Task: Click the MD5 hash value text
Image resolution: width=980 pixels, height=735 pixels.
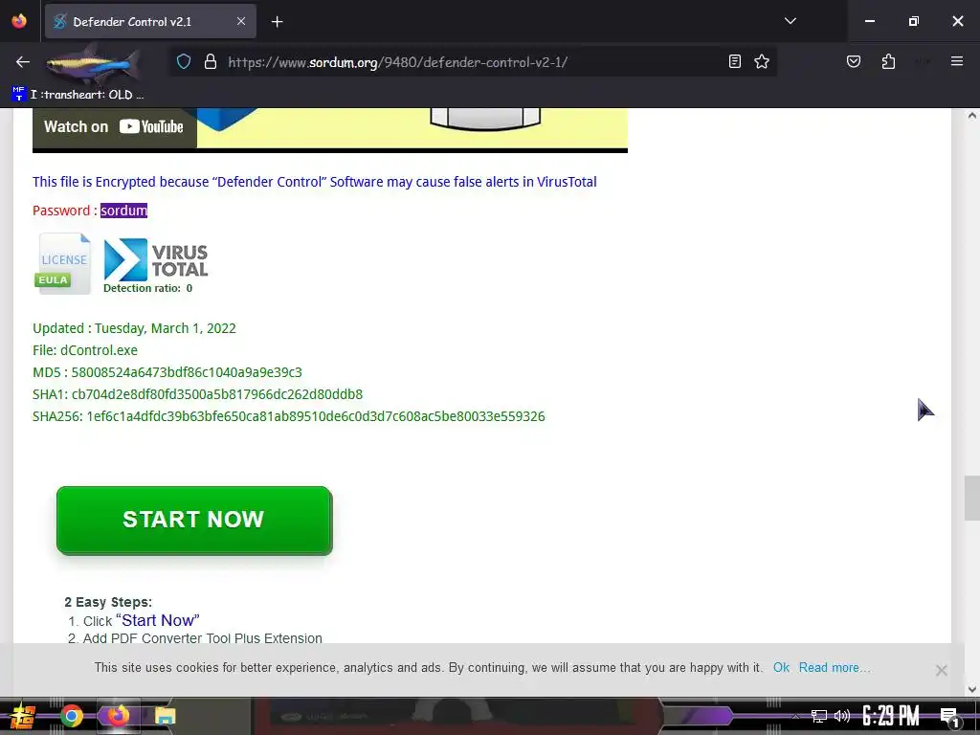Action: point(187,372)
